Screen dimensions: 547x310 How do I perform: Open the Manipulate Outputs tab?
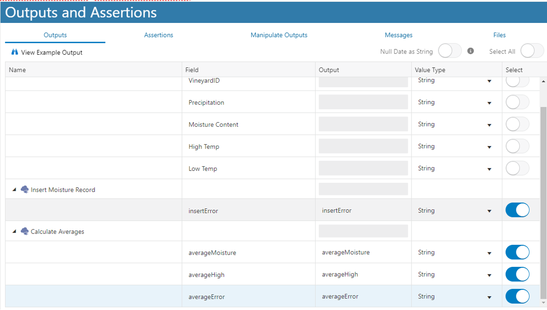click(x=279, y=35)
